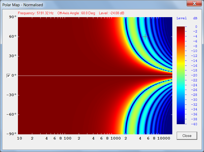Click the 'dB' legend unit heading
Viewport: 204px width, 152px height.
pos(195,18)
